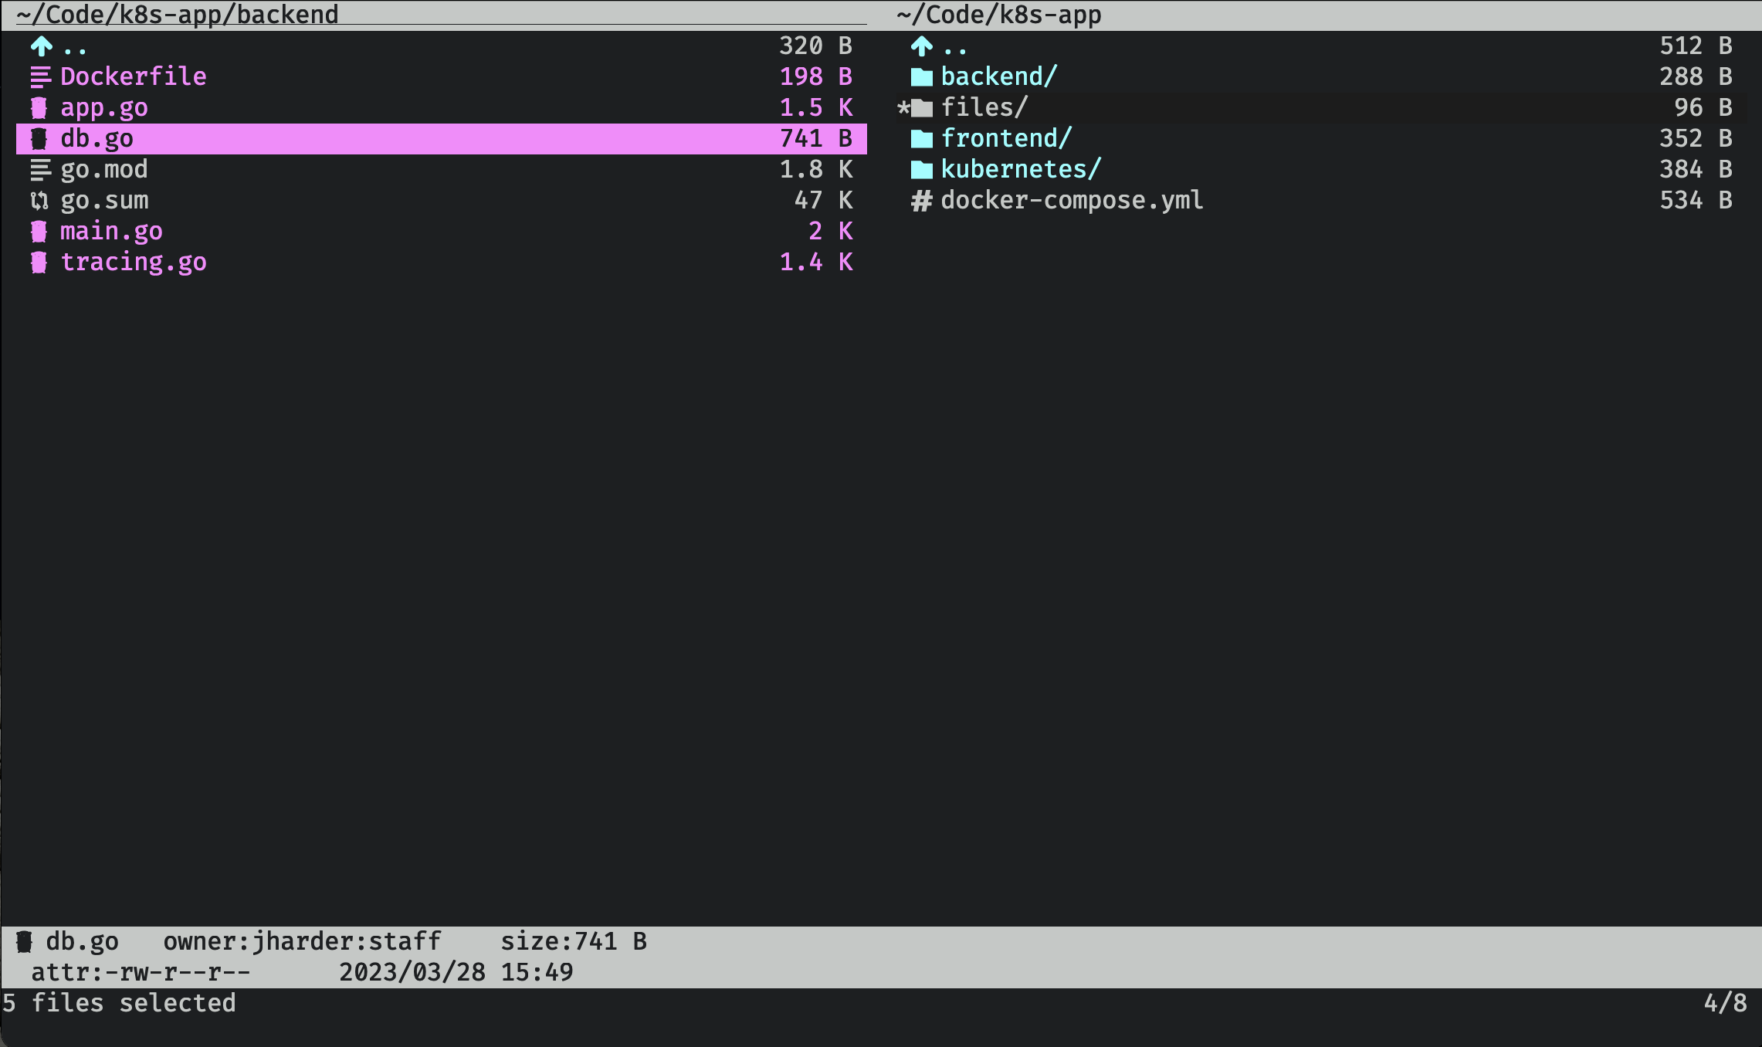The height and width of the screenshot is (1047, 1762).
Task: Click the text file icon beside go.mod
Action: pos(41,170)
